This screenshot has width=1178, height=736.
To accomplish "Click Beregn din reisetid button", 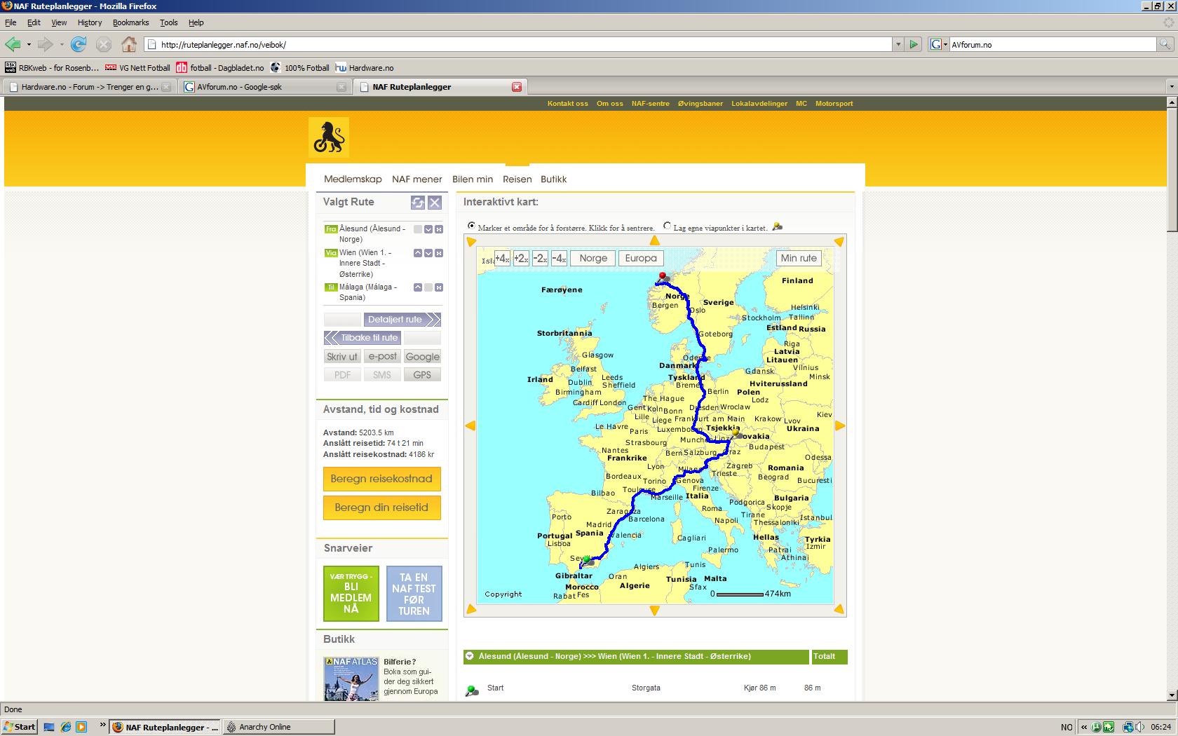I will click(381, 507).
